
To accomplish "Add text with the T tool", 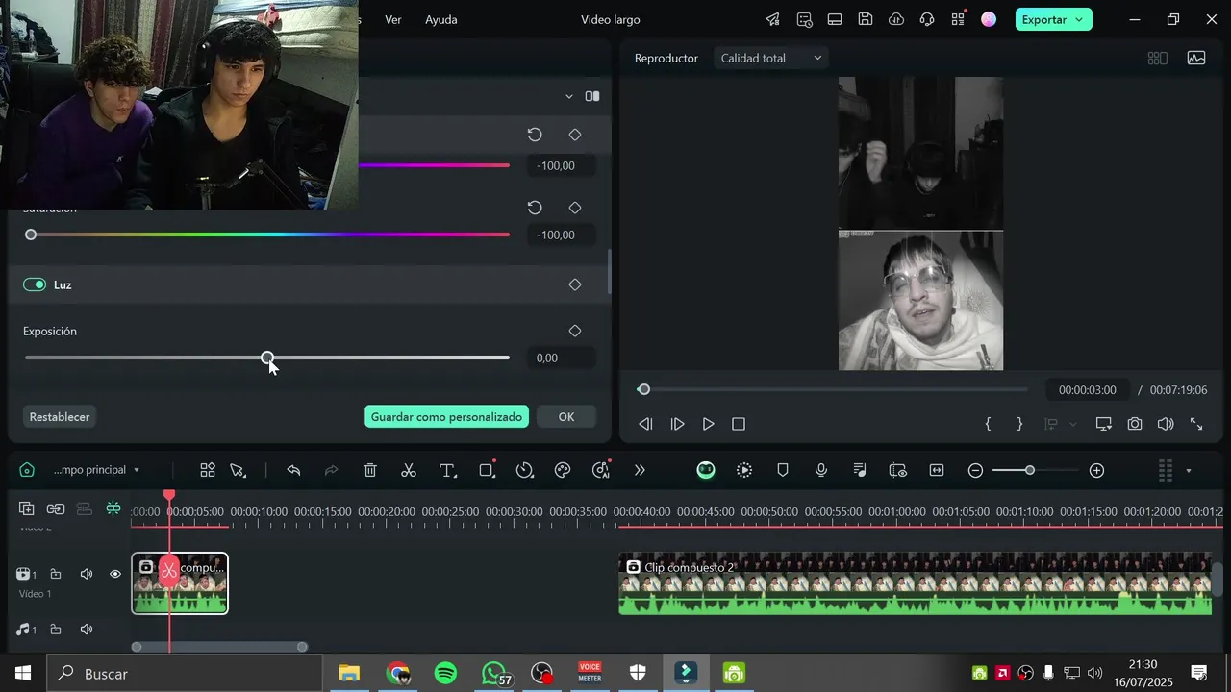I will point(447,470).
